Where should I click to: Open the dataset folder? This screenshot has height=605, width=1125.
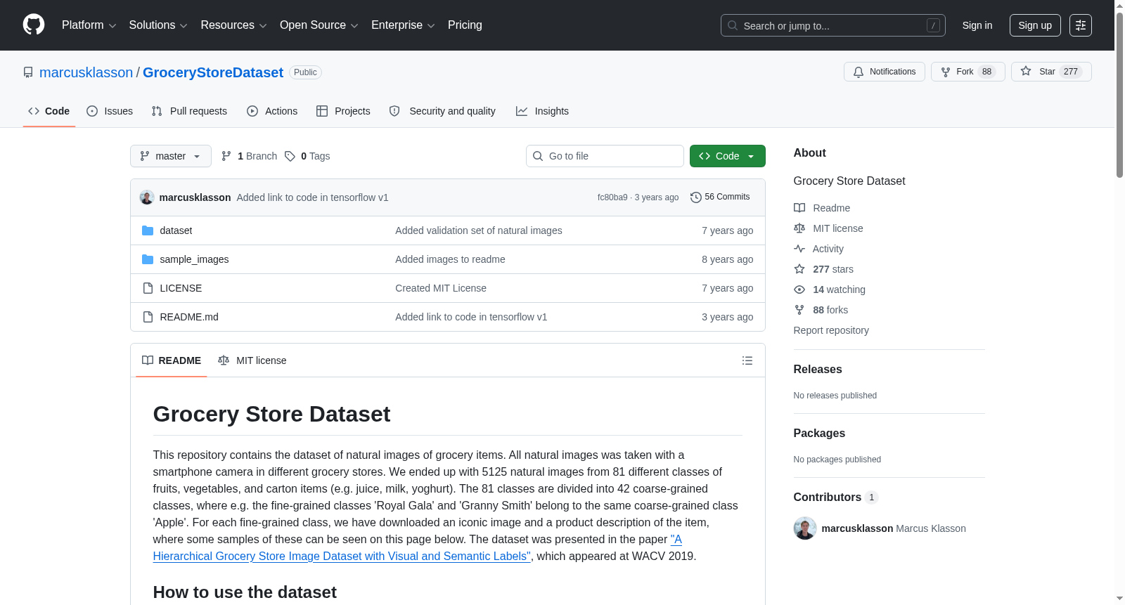(x=176, y=230)
